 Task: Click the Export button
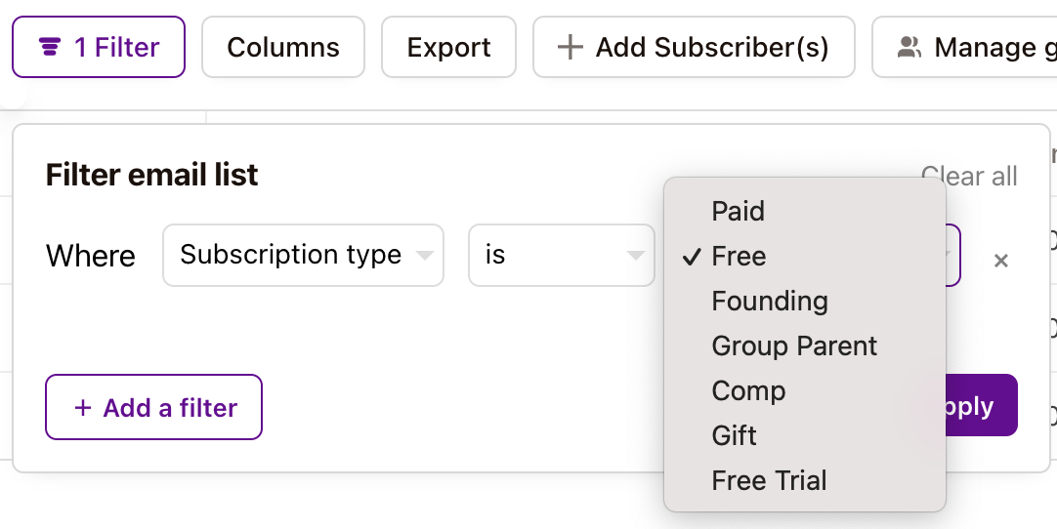449,47
